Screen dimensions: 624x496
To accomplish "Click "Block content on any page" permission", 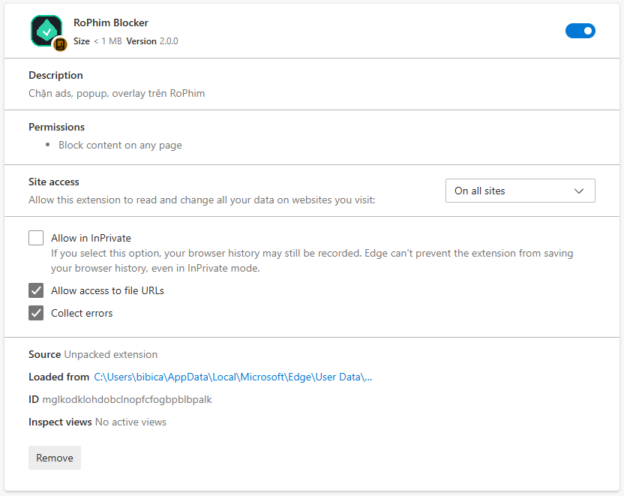I will (120, 145).
